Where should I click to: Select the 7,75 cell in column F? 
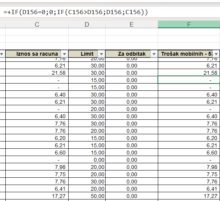coord(189,174)
